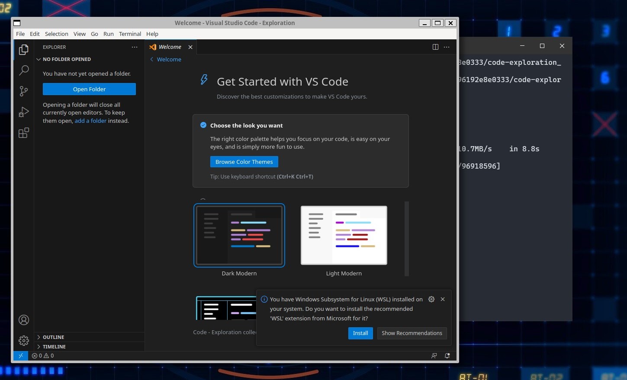Select the Light Modern theme thumbnail
Screen dimensions: 627x380
[x=344, y=236]
